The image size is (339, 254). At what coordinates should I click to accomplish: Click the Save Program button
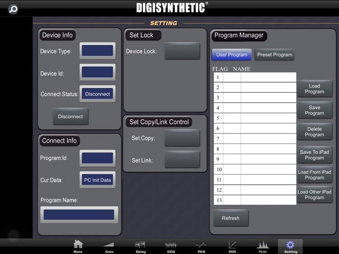tap(315, 110)
